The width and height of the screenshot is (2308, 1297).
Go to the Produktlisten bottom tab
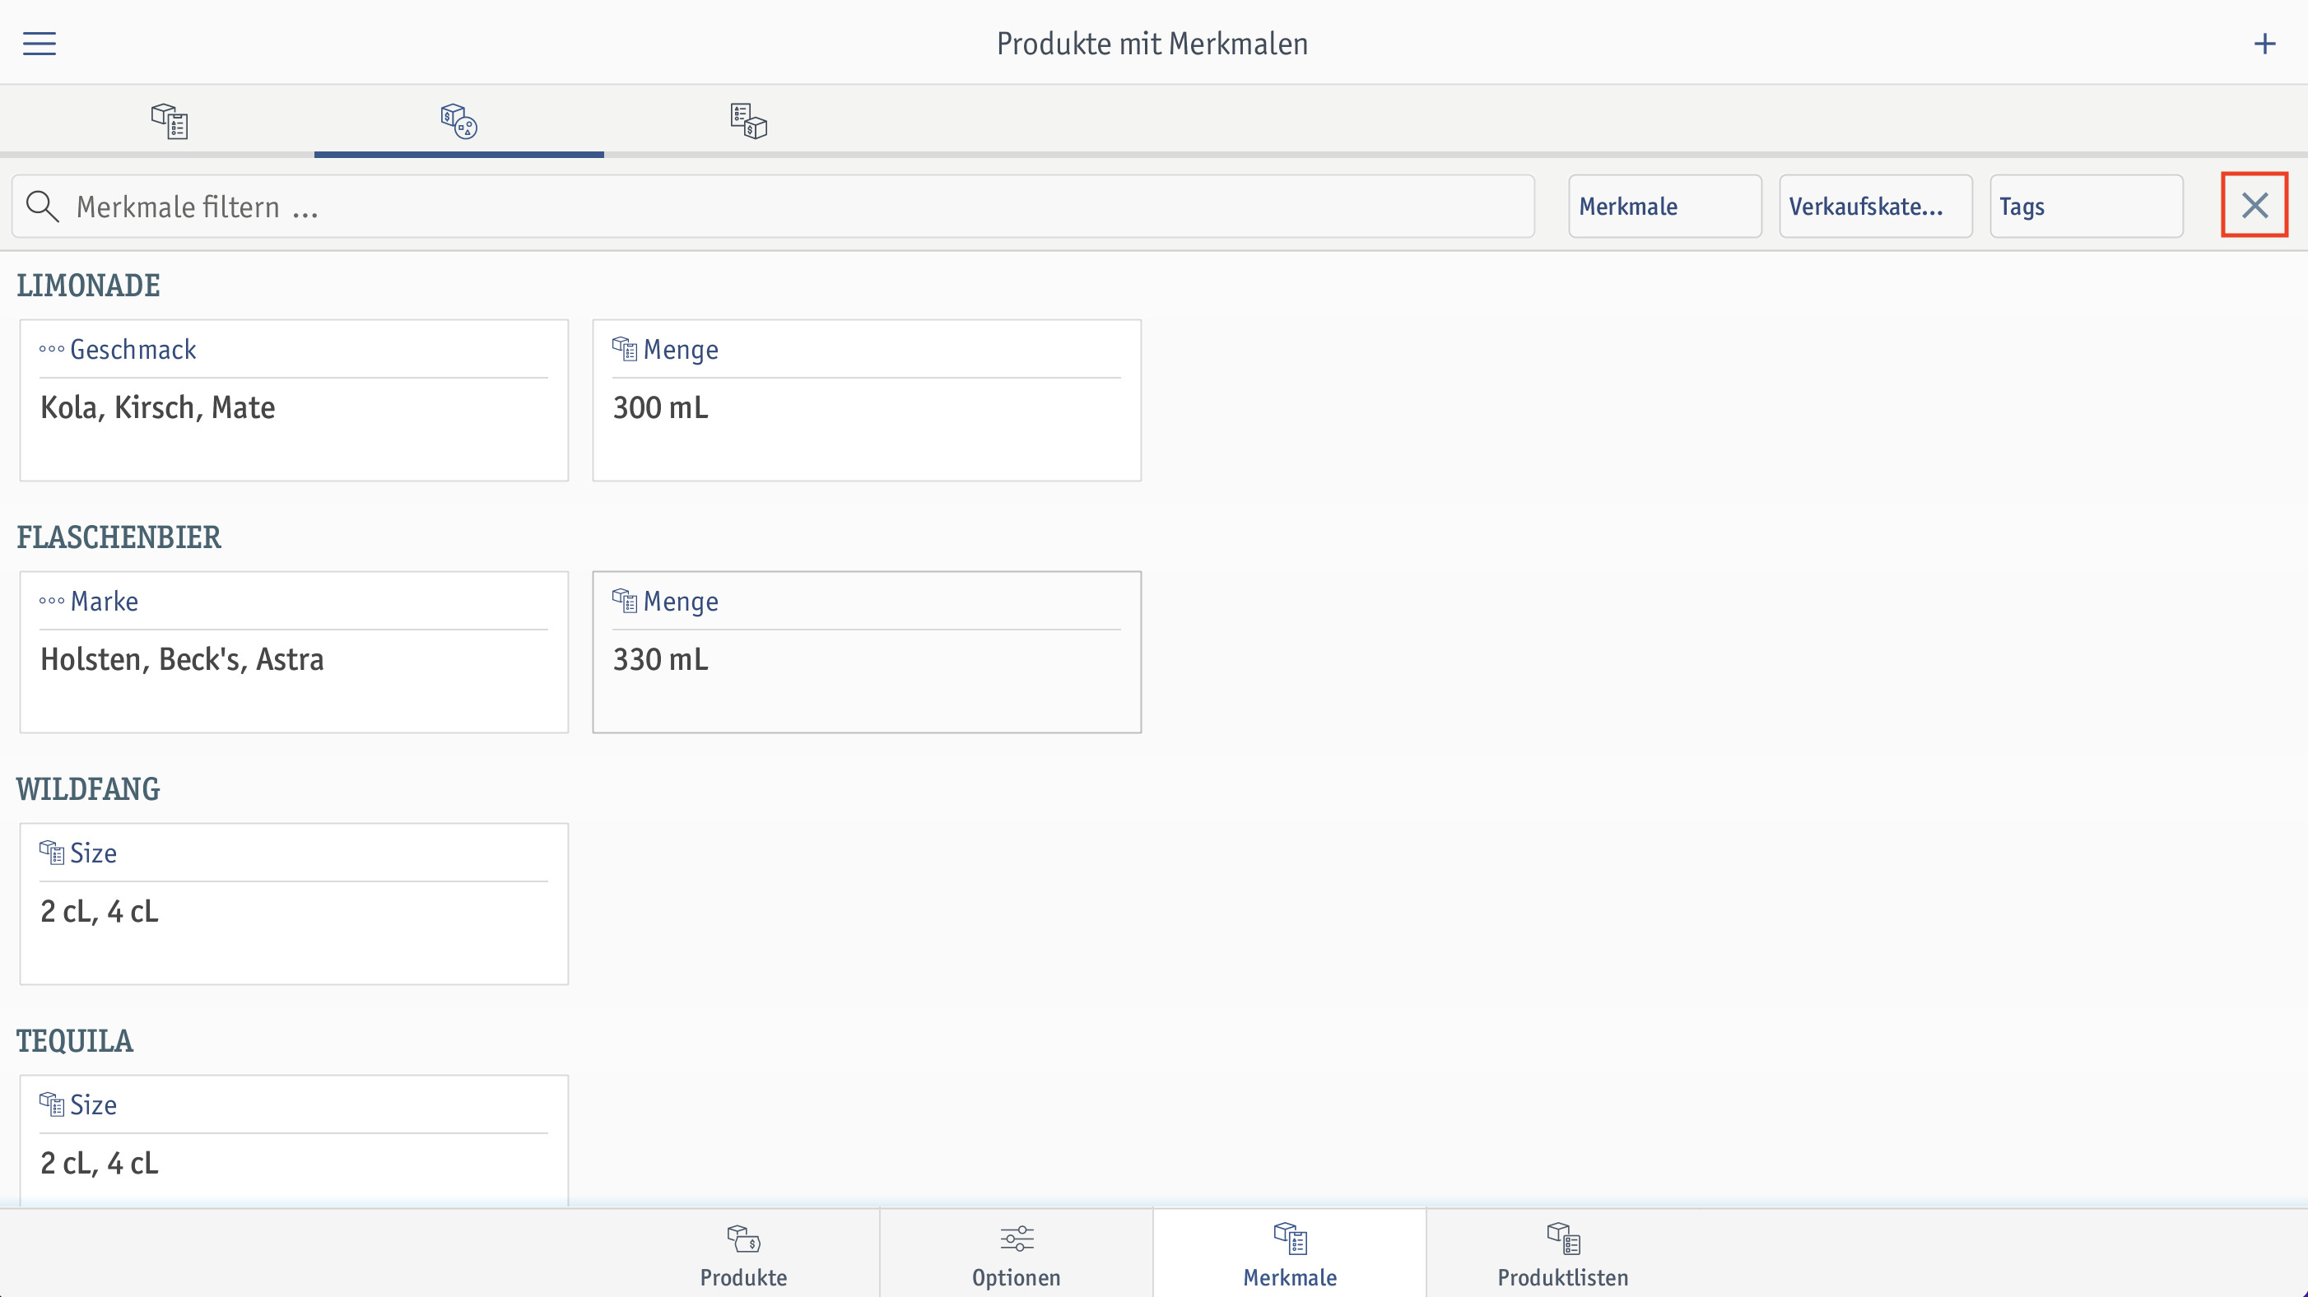point(1563,1255)
